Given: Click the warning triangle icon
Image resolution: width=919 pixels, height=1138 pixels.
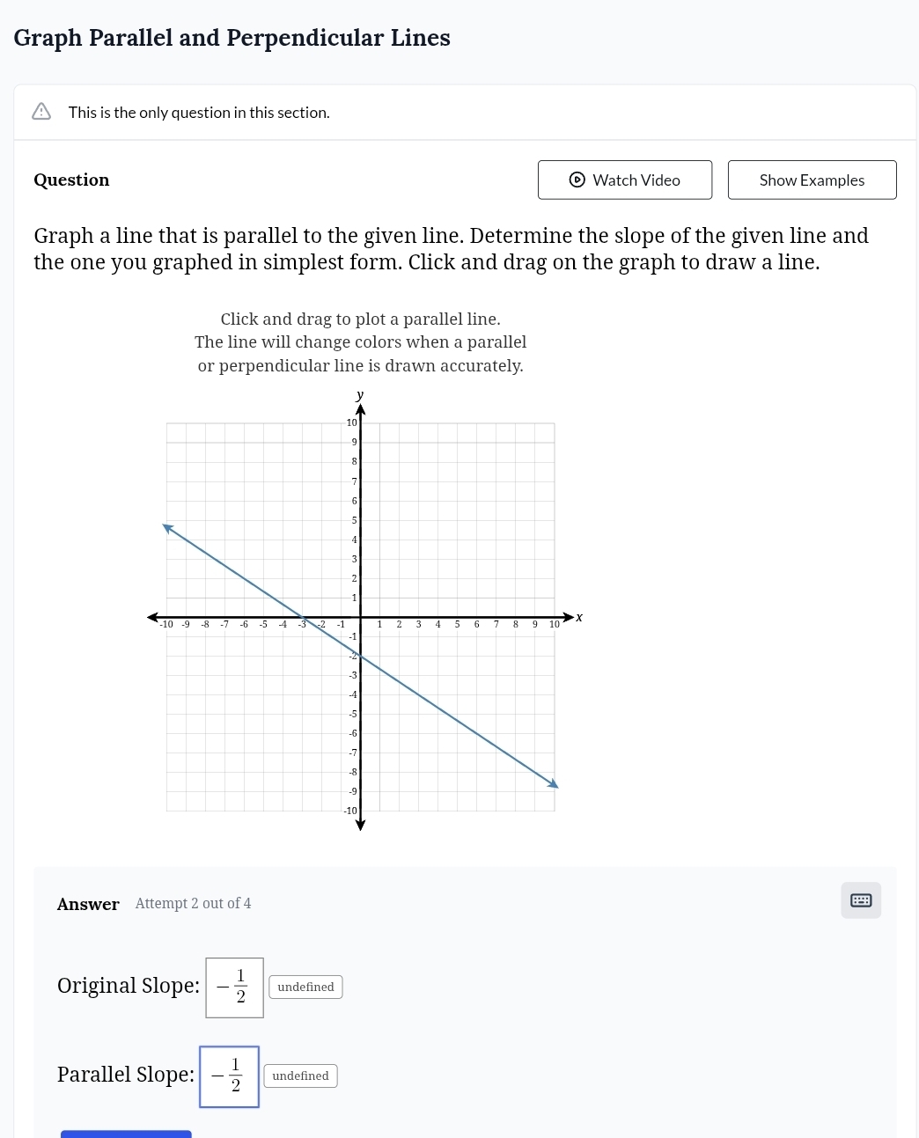Looking at the screenshot, I should [x=40, y=111].
